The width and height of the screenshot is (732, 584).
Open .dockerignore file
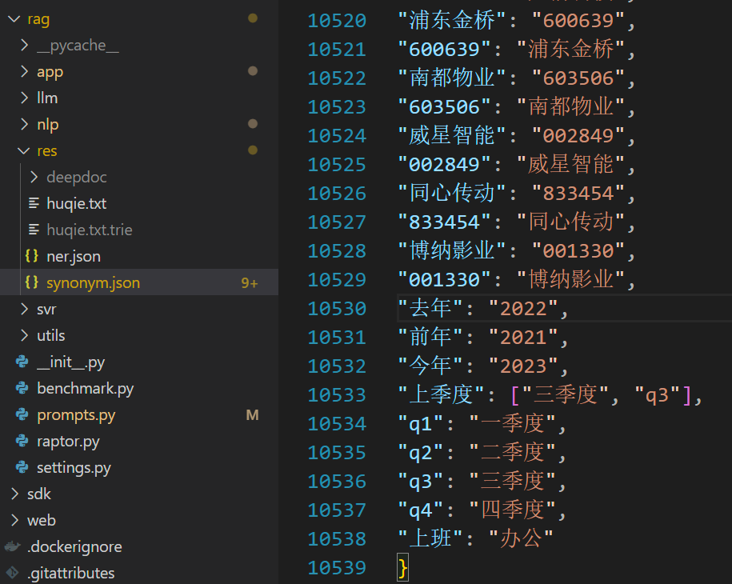[74, 546]
